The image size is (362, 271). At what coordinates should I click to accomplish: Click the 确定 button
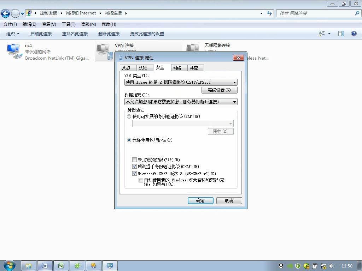pyautogui.click(x=200, y=200)
